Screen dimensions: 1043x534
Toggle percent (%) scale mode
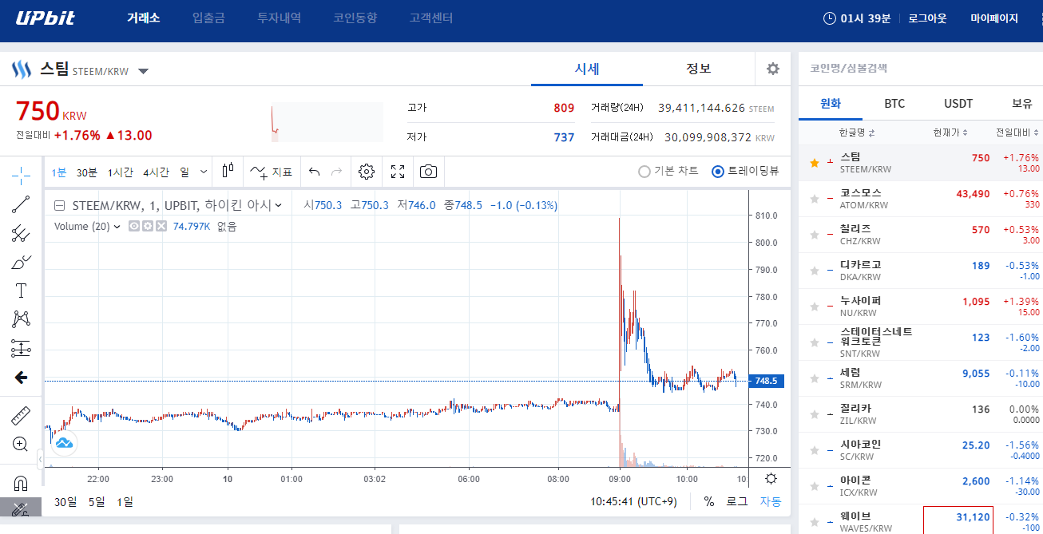point(709,502)
